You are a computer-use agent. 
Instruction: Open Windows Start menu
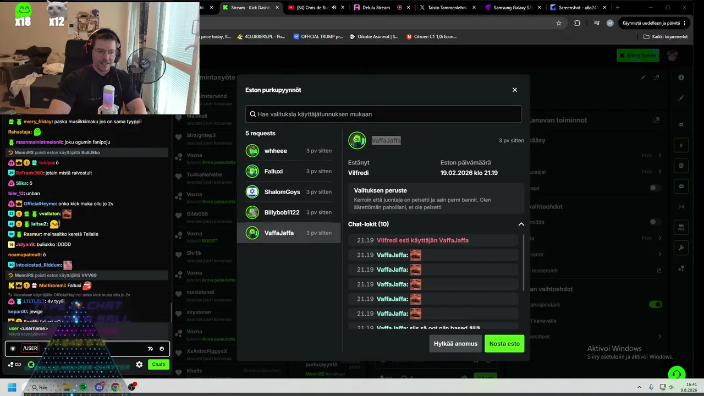[x=12, y=387]
